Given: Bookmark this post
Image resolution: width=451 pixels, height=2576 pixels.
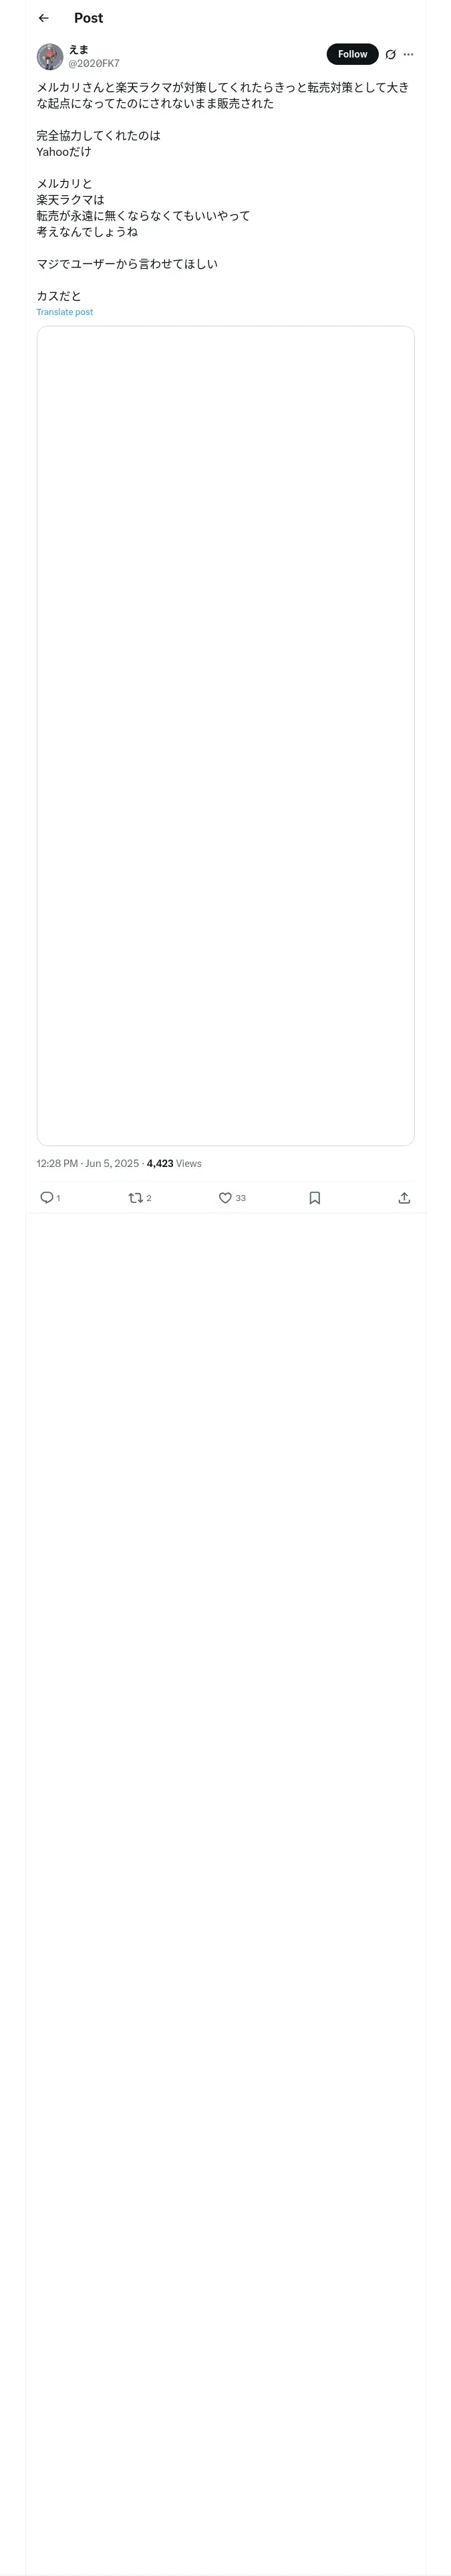Looking at the screenshot, I should coord(314,1197).
